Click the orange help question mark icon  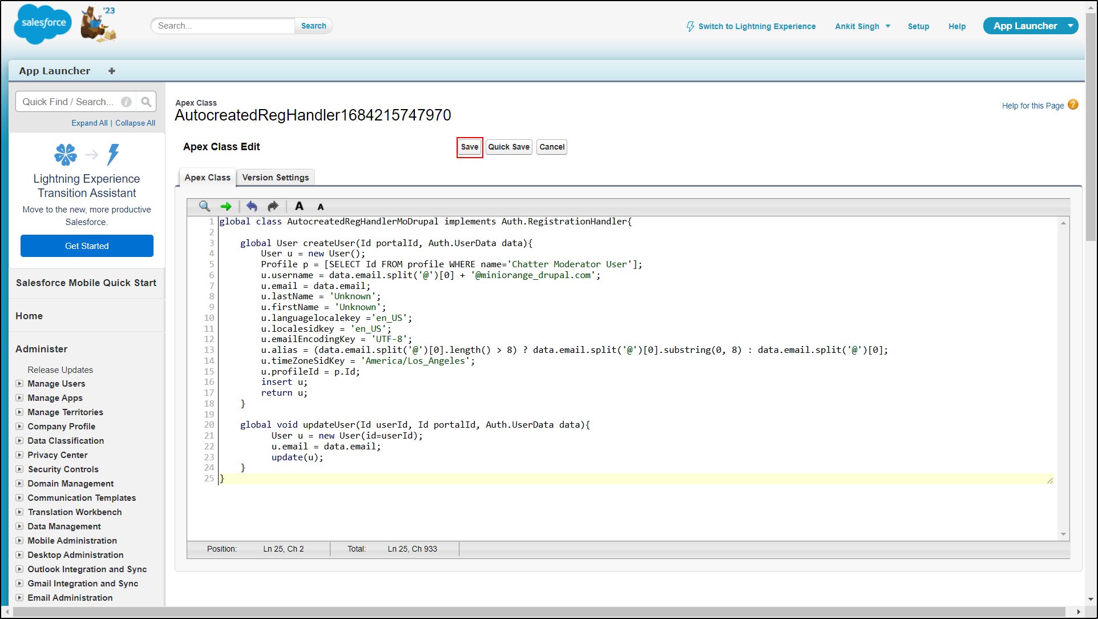coord(1073,104)
